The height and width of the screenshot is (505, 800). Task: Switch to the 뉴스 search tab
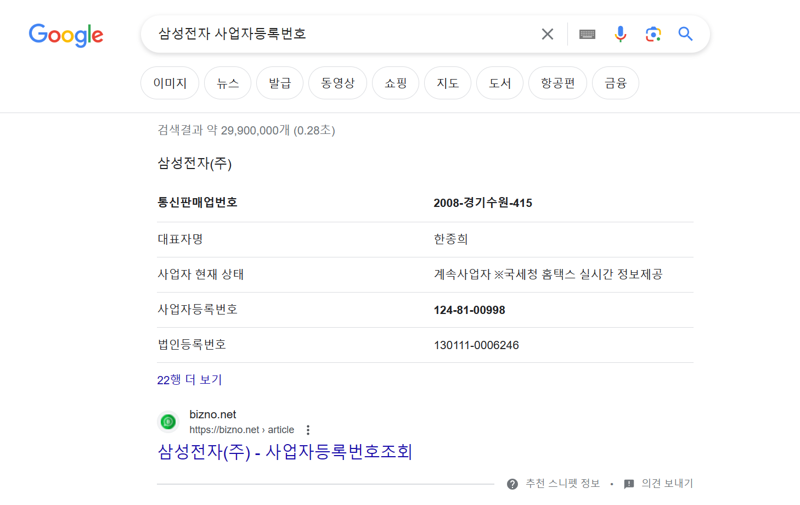click(x=228, y=83)
